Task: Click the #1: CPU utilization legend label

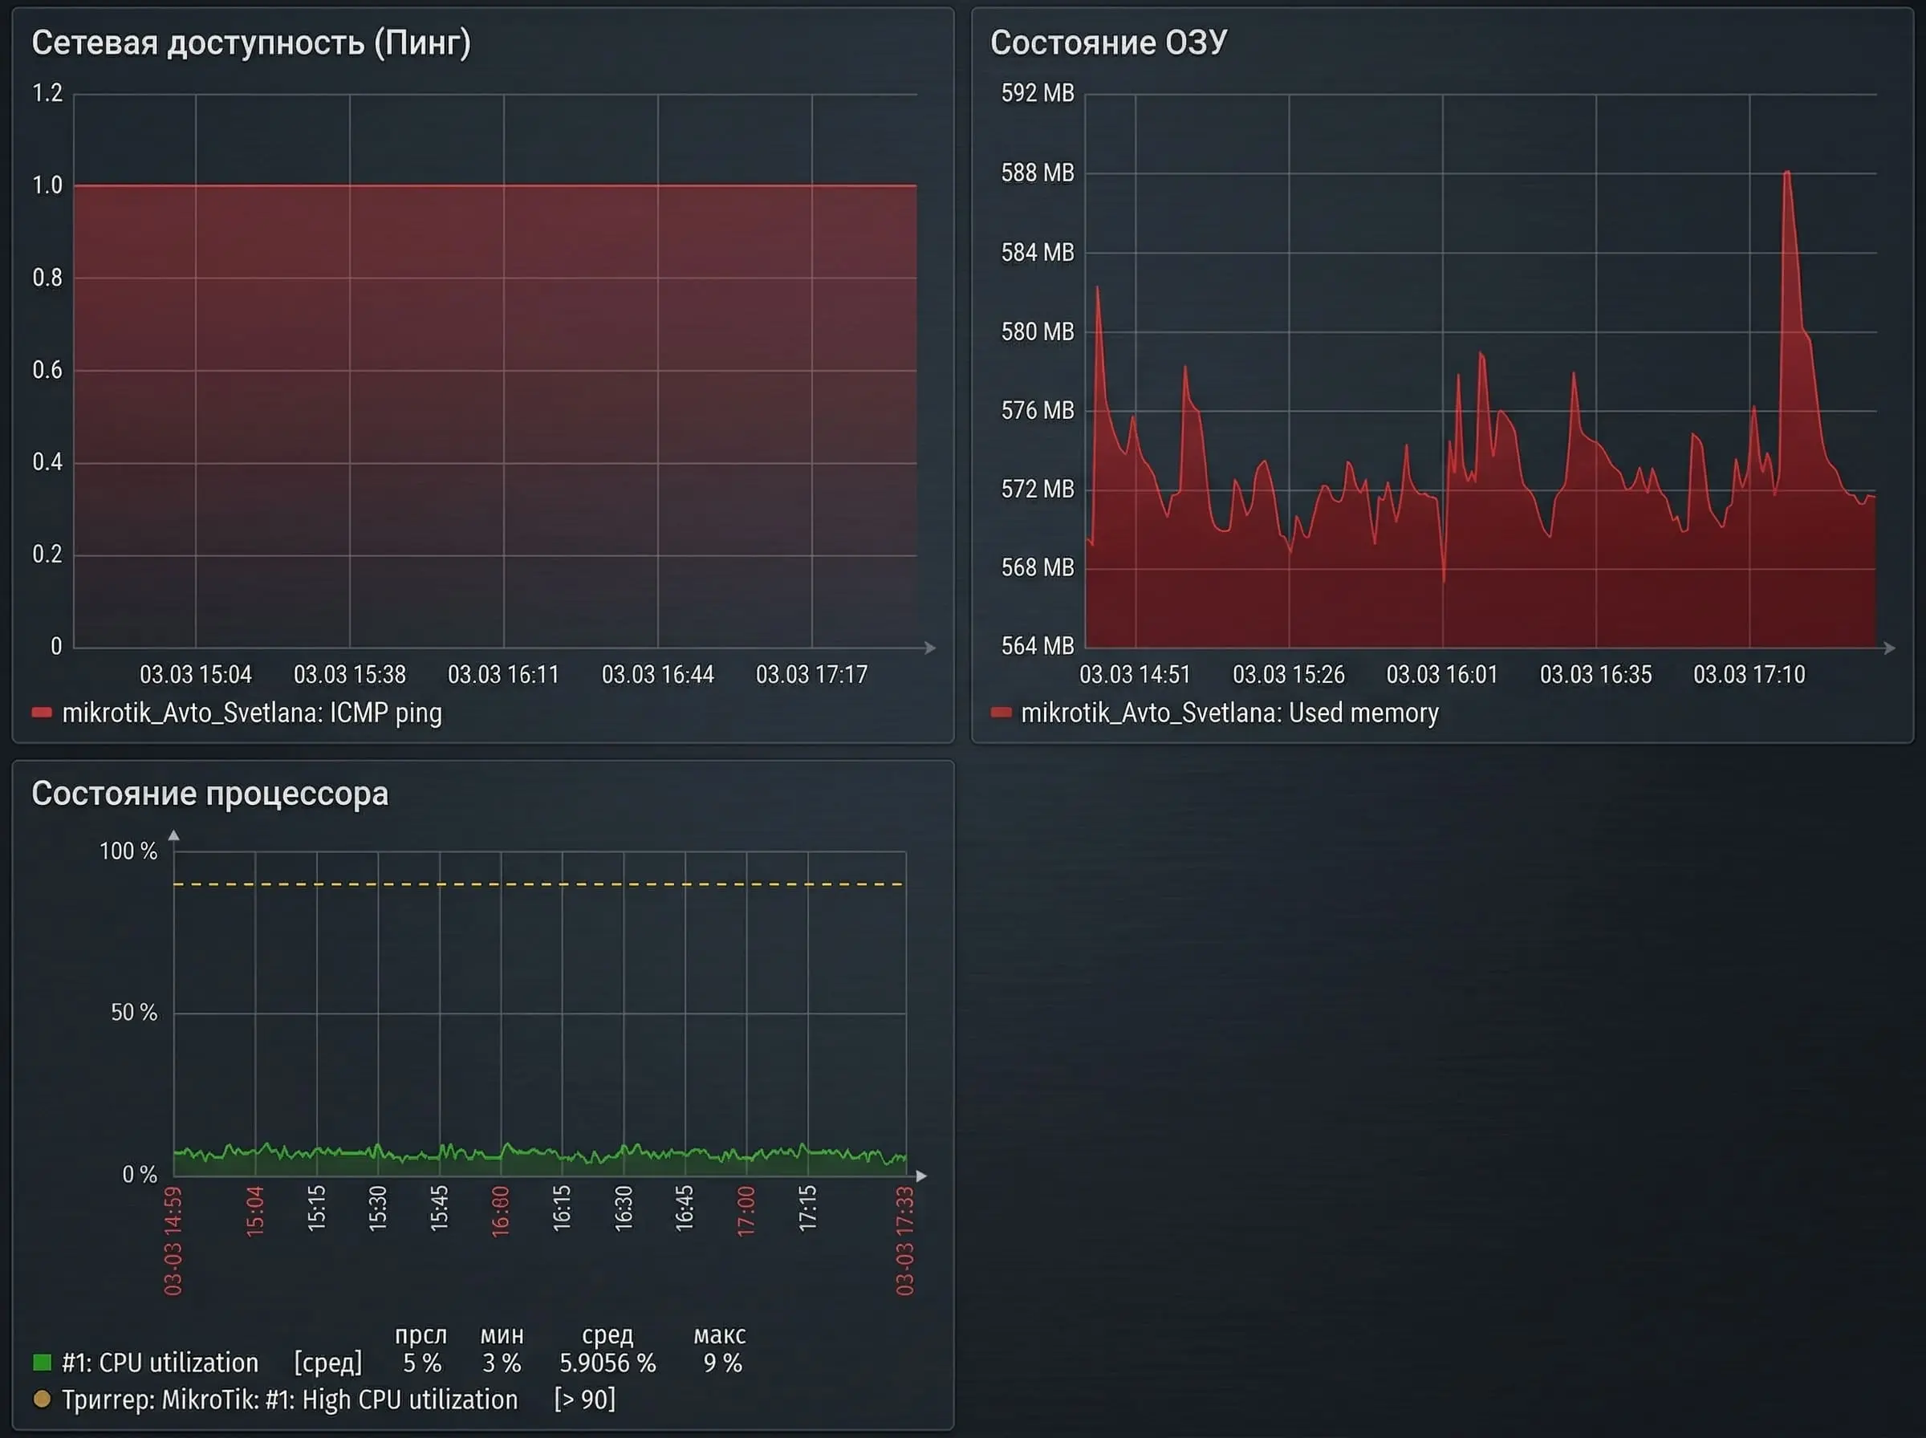Action: point(160,1363)
